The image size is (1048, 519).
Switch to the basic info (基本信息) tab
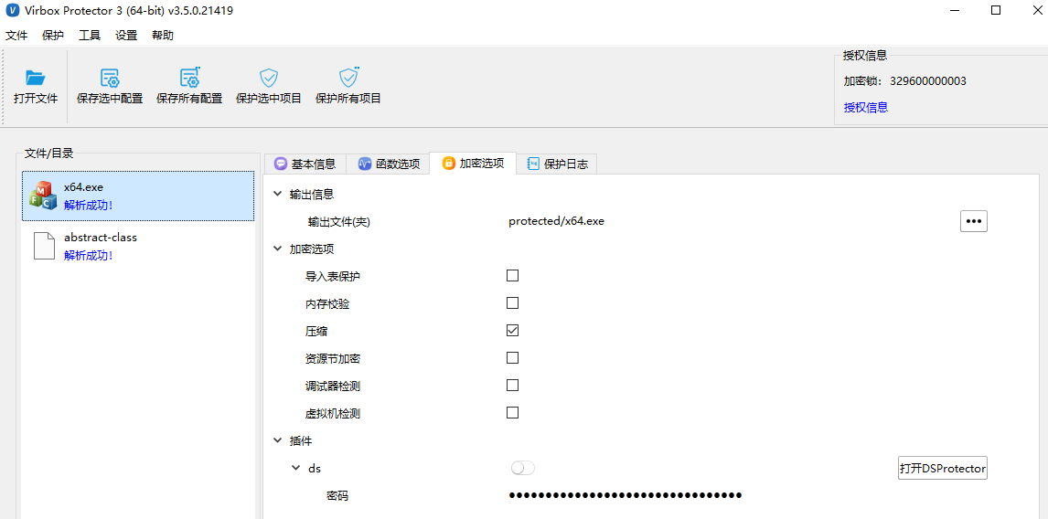pyautogui.click(x=305, y=164)
